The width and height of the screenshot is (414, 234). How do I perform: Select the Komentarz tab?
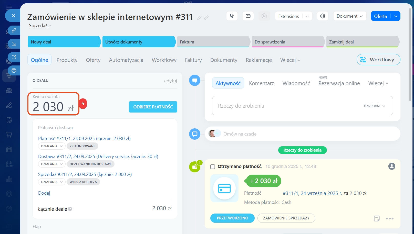coord(261,83)
